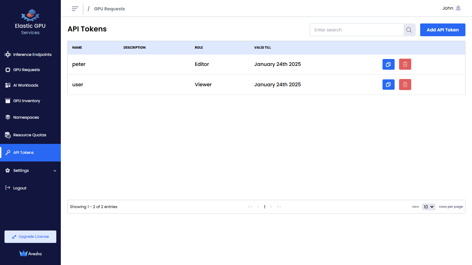This screenshot has height=265, width=472.
Task: Click the API Tokens key icon
Action: (8, 153)
